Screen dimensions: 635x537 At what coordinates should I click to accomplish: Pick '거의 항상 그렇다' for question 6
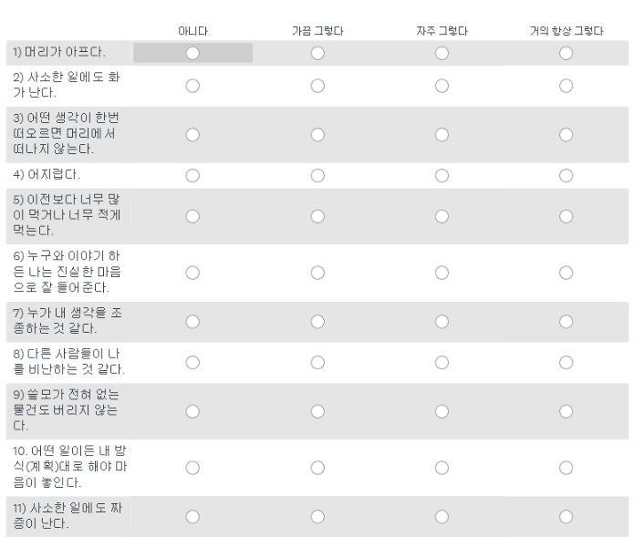566,273
